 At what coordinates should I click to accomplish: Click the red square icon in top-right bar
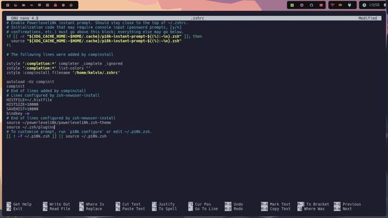(x=321, y=5)
